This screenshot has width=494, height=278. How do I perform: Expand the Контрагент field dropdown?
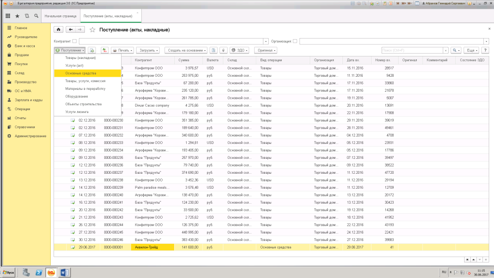tap(266, 42)
